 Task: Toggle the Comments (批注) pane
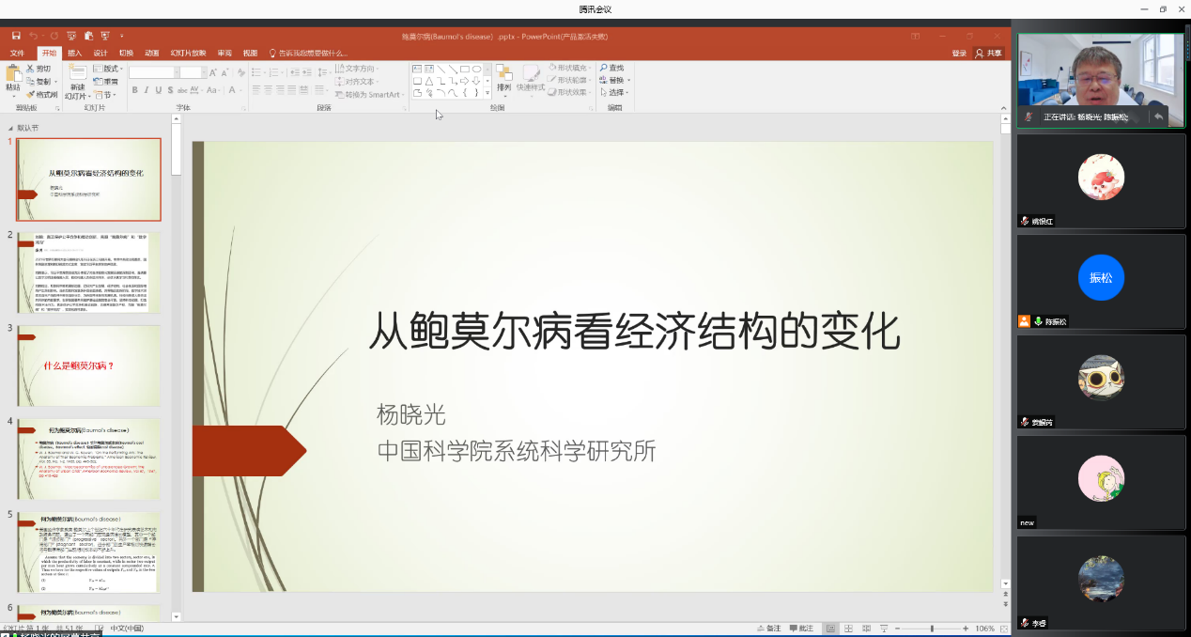coord(802,629)
